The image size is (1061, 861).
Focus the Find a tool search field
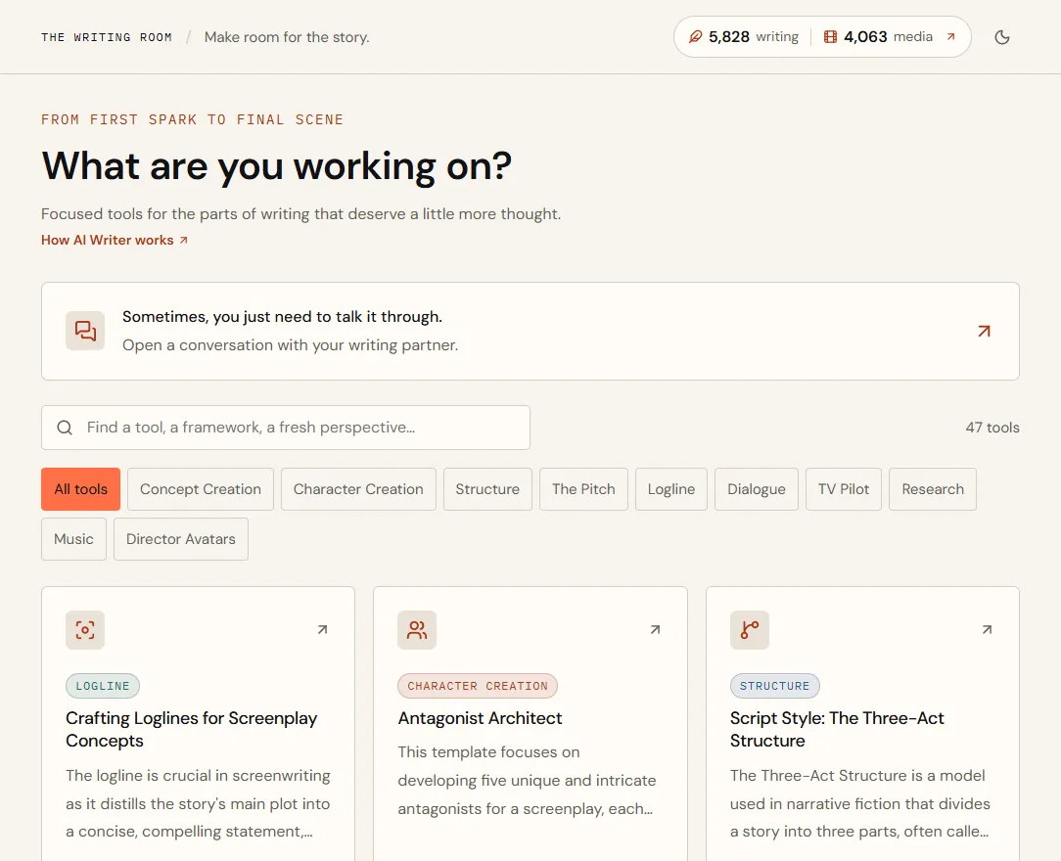tap(286, 428)
